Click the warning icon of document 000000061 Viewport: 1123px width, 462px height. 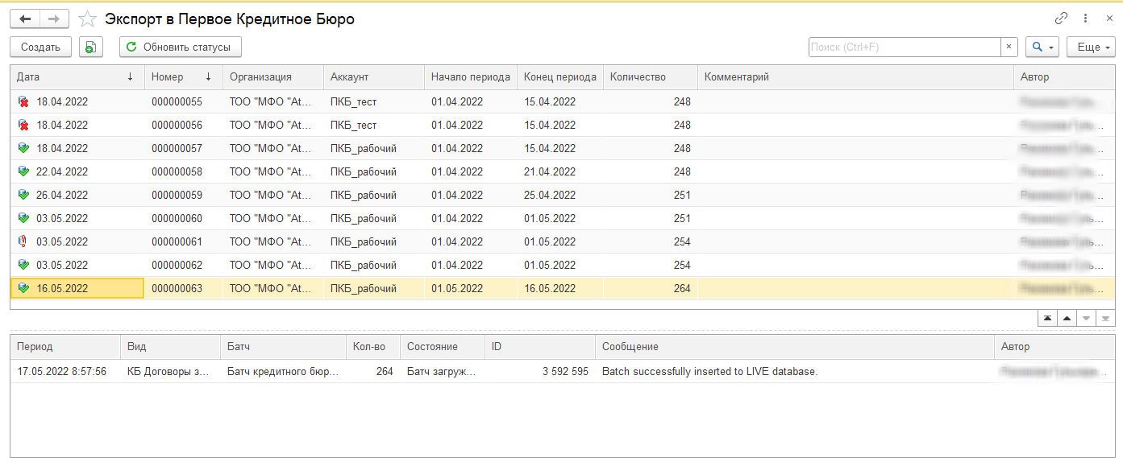pos(23,242)
